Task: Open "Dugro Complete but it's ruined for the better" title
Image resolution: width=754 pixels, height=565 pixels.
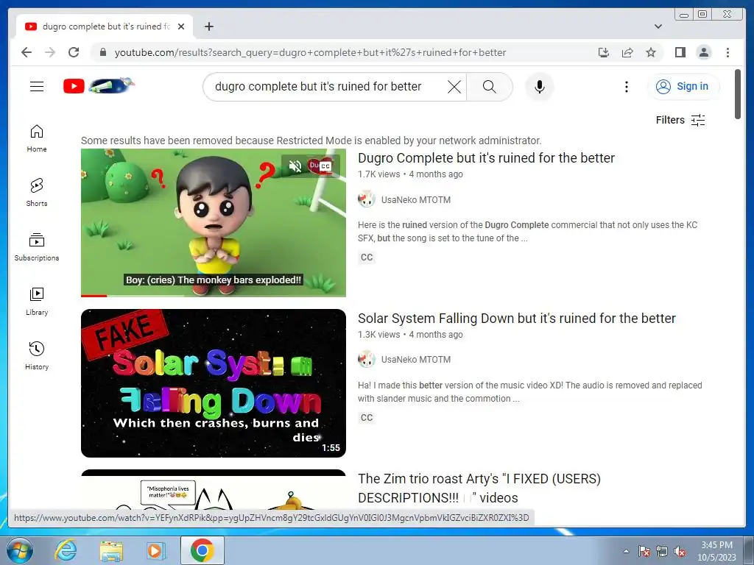Action: [486, 158]
